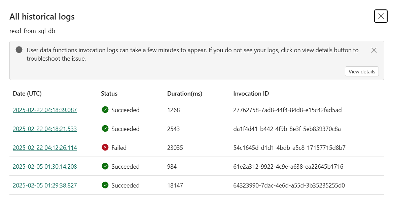Screen dimensions: 393x203
Task: Click the Invocation ID column header
Action: point(251,94)
